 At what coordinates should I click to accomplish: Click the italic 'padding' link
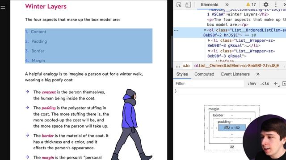tap(49, 108)
